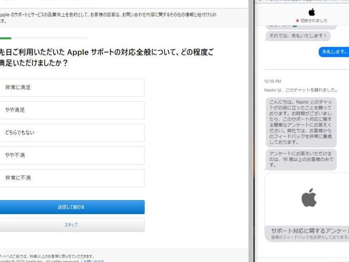The width and height of the screenshot is (349, 262).
Task: Select the やや満足 answer option
Action: [72, 110]
